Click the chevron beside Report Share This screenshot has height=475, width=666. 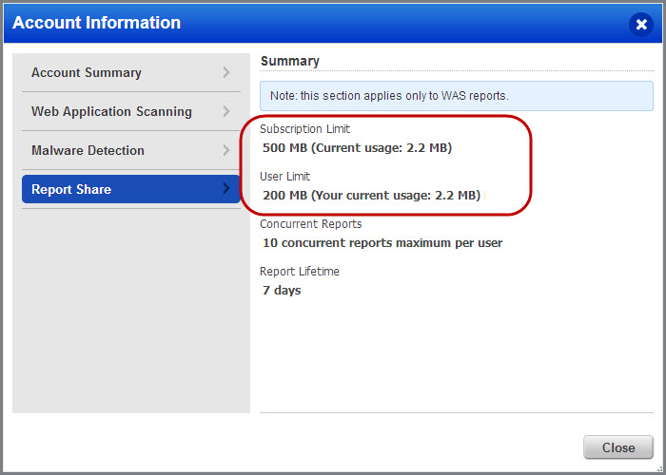coord(226,189)
